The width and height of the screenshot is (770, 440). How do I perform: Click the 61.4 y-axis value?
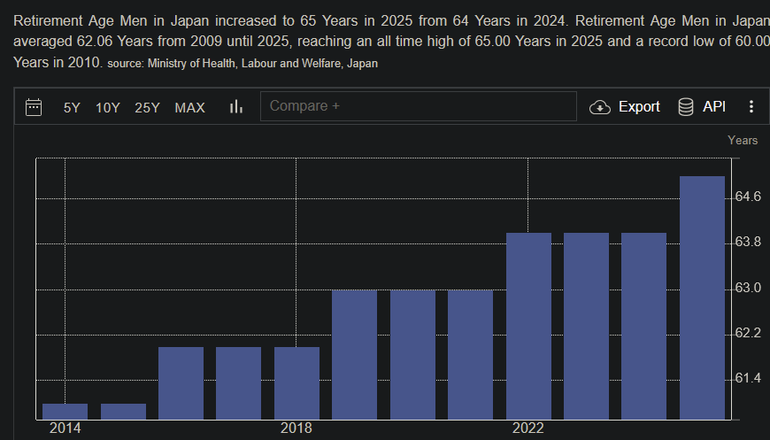pos(747,378)
